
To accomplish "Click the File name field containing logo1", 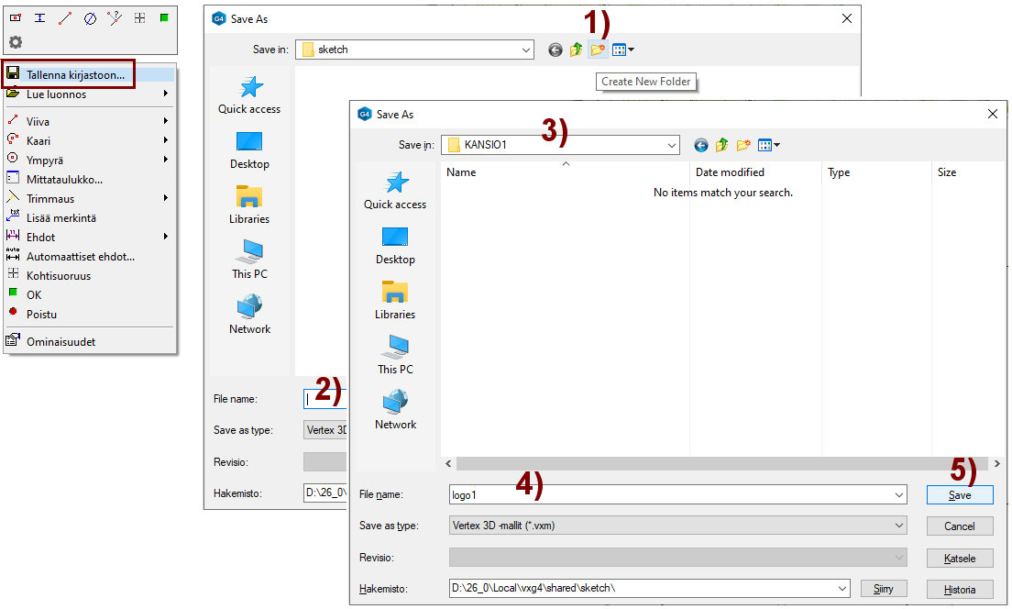I will tap(669, 494).
